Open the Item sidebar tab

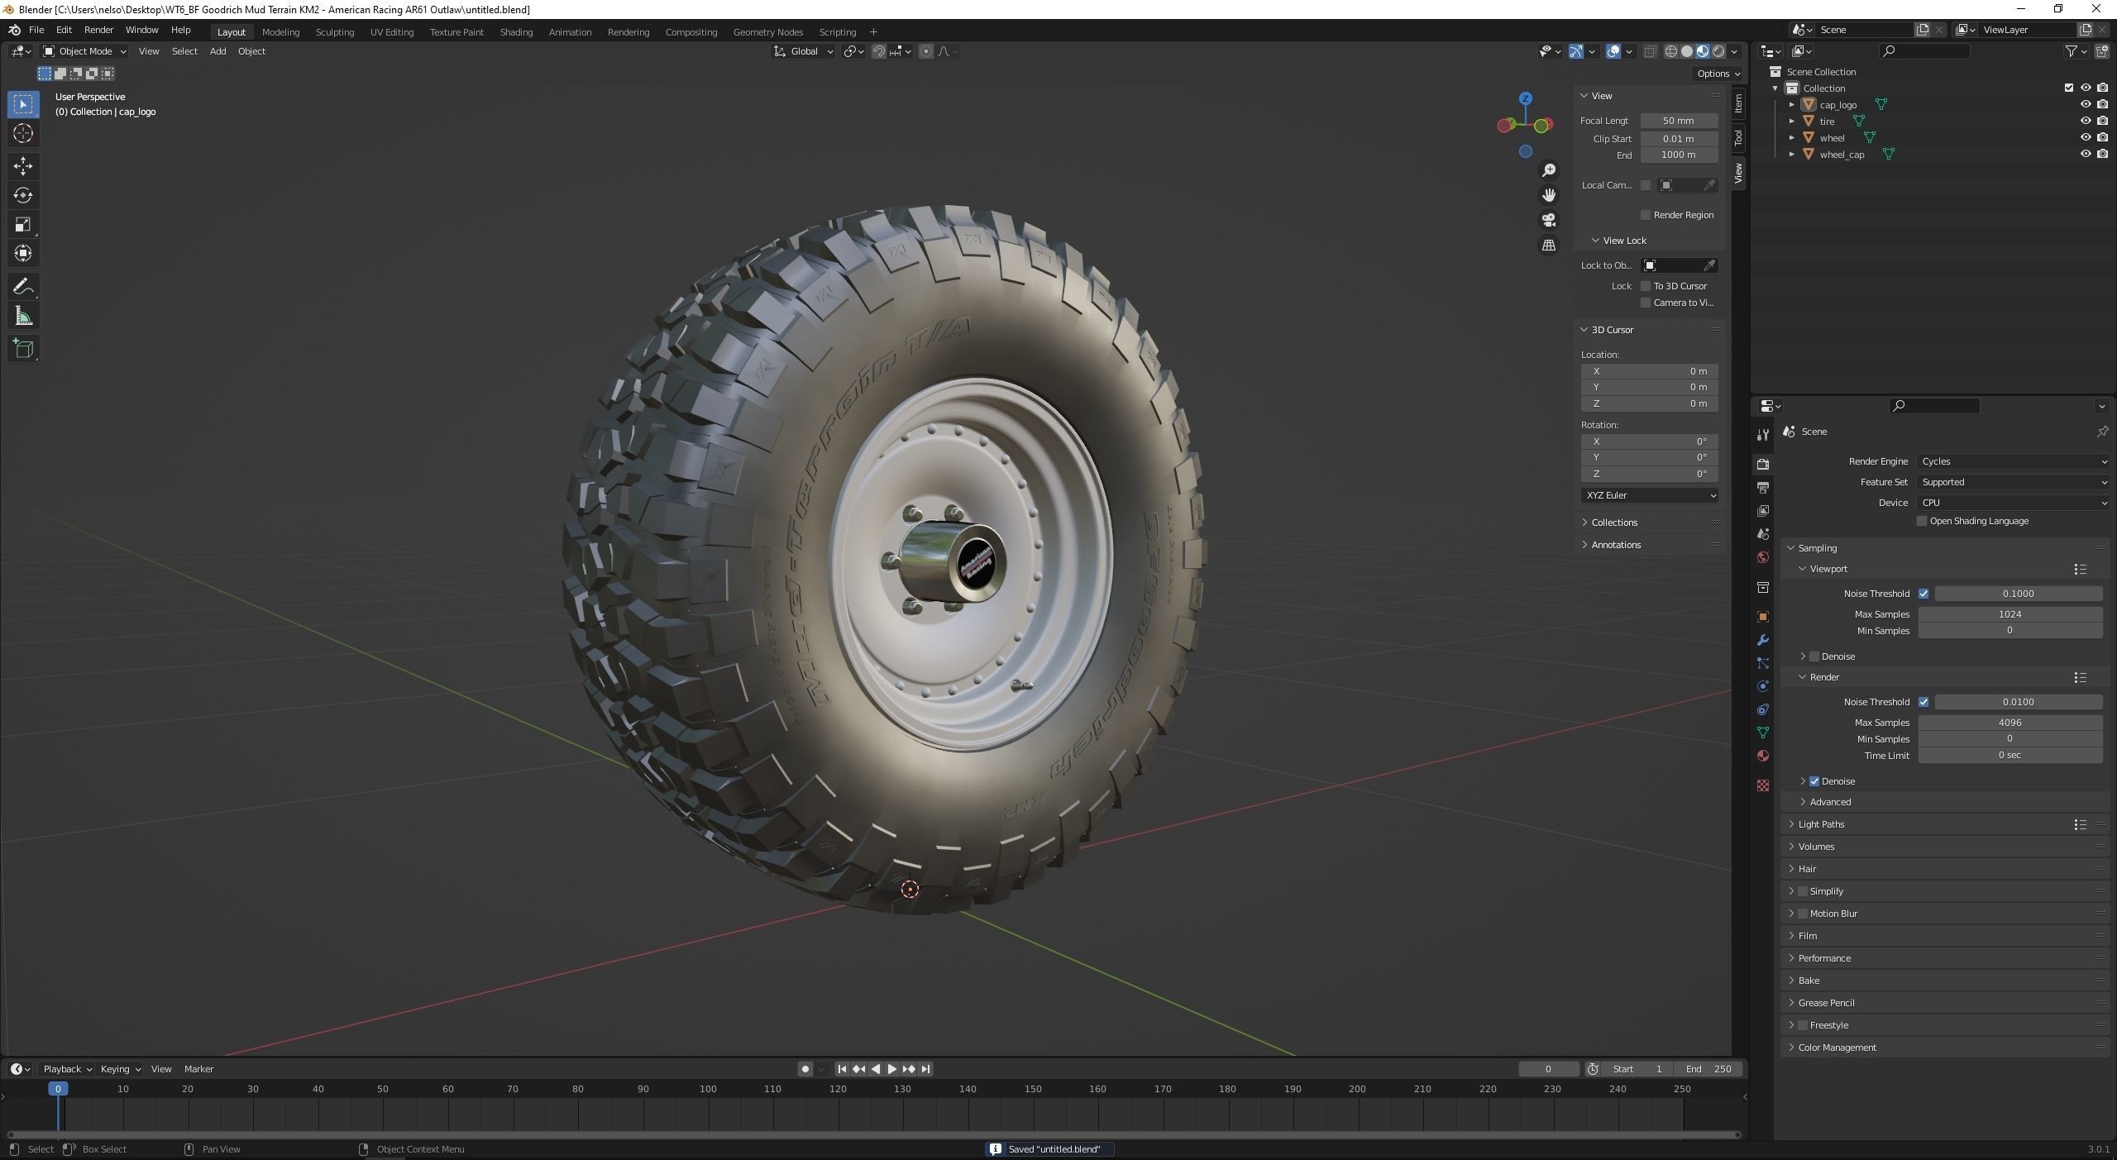click(1738, 103)
